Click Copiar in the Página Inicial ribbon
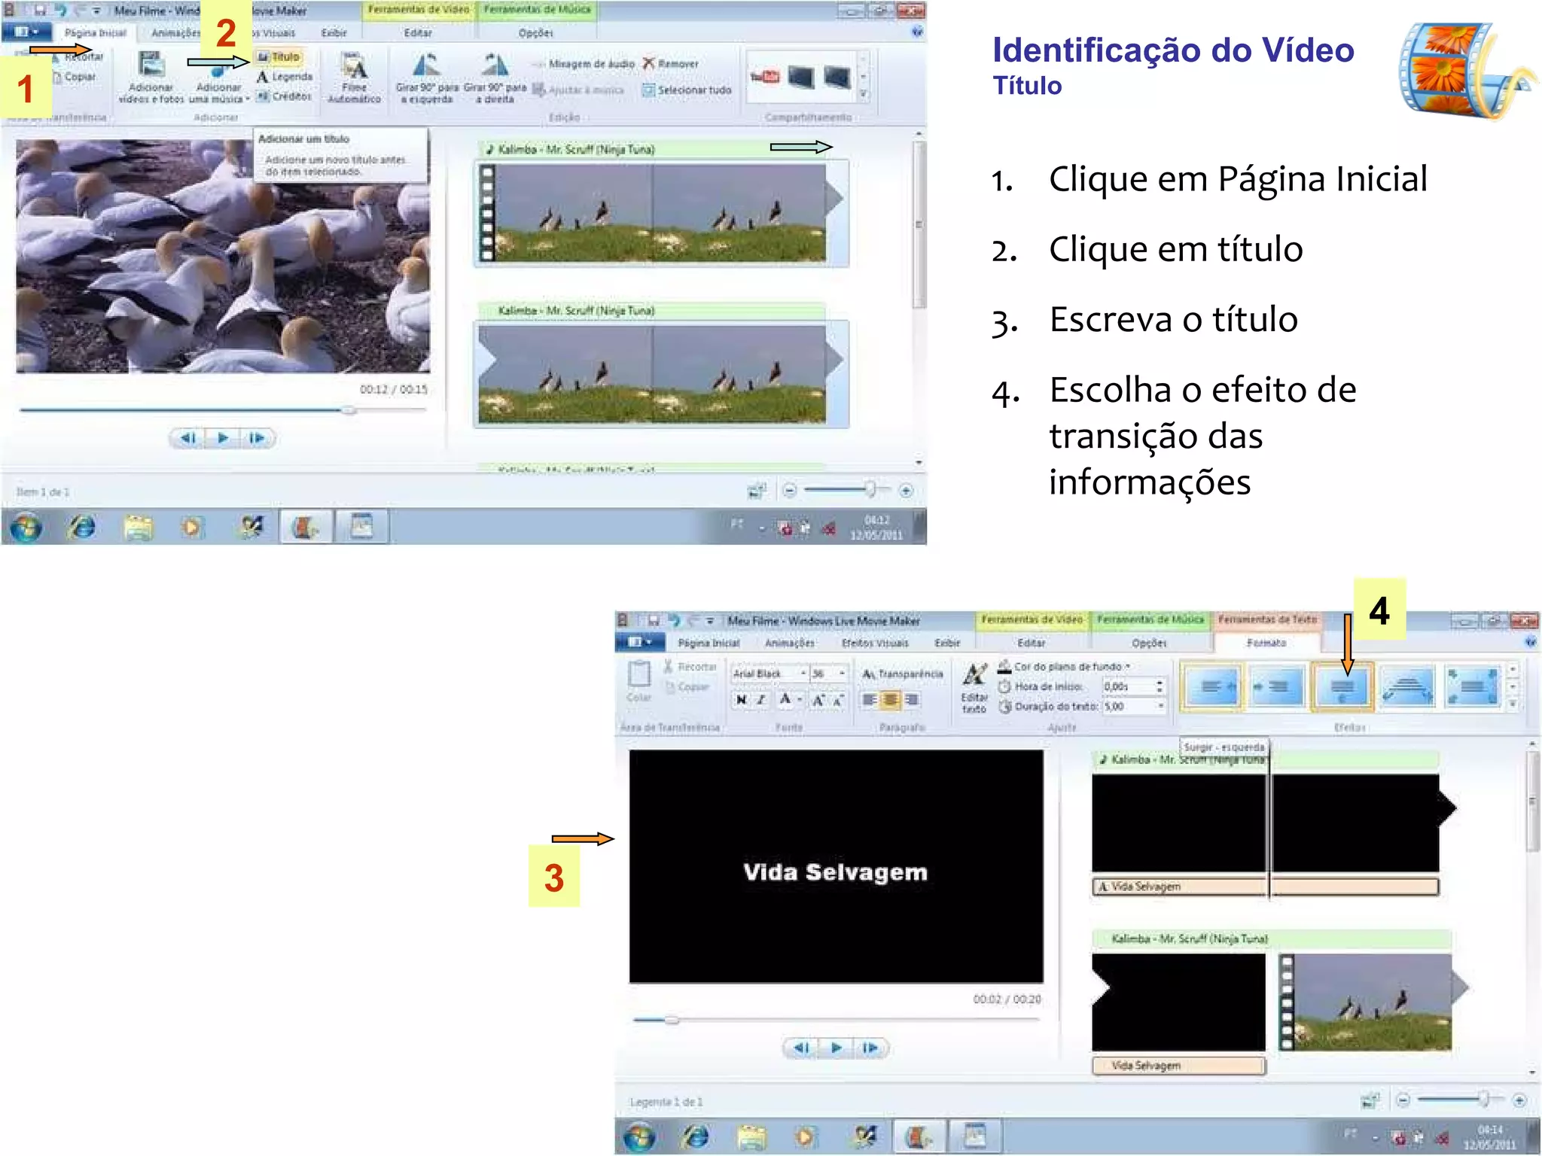Image resolution: width=1542 pixels, height=1156 pixels. [75, 77]
